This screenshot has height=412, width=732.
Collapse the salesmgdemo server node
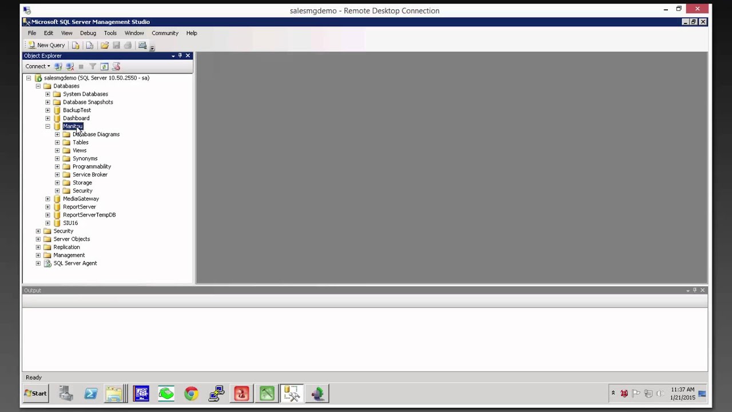(29, 78)
